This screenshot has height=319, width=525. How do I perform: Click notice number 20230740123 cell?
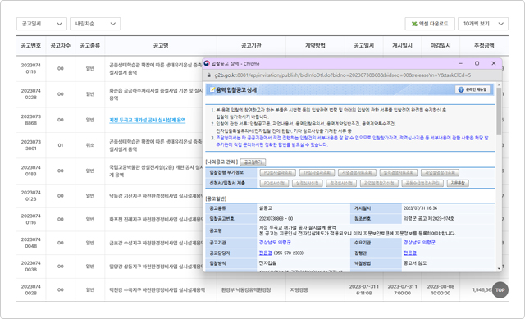[31, 196]
